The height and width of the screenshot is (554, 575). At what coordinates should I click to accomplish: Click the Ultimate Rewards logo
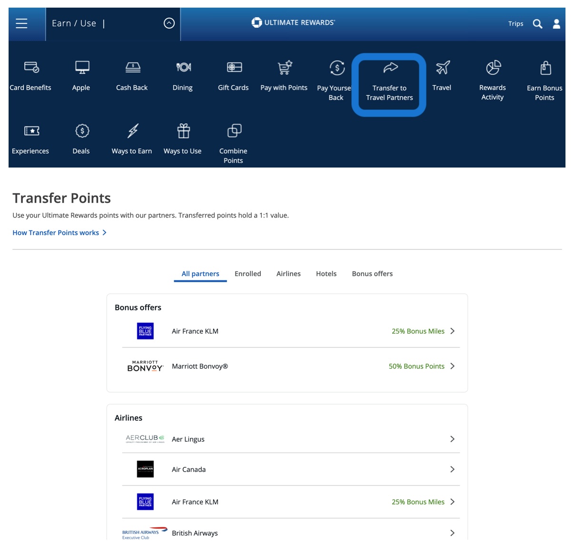[x=293, y=22]
